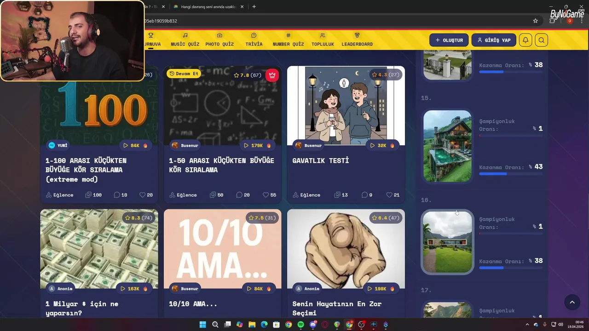Open the site search magnifier icon
Image resolution: width=589 pixels, height=331 pixels.
[541, 40]
